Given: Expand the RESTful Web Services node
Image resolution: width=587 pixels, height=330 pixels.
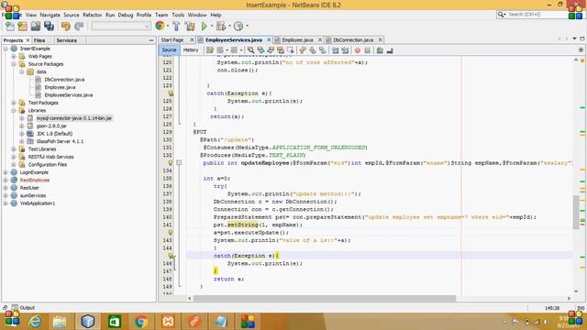Looking at the screenshot, I should pos(14,157).
